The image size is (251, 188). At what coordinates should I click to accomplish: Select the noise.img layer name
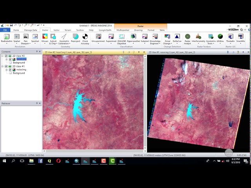[21, 70]
